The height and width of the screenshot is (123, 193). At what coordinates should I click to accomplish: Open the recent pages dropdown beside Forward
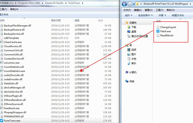(x=134, y=4)
